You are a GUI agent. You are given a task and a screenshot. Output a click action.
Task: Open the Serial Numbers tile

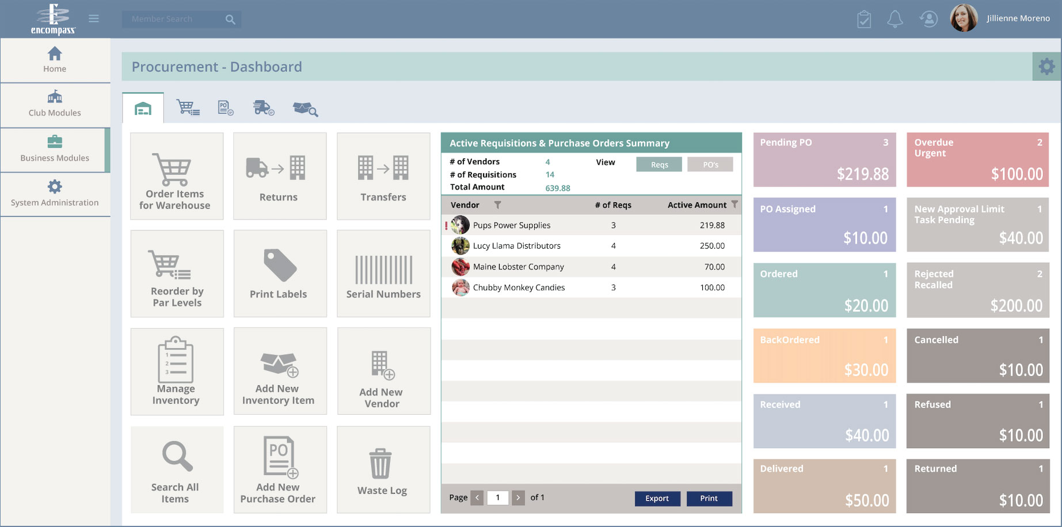point(383,274)
